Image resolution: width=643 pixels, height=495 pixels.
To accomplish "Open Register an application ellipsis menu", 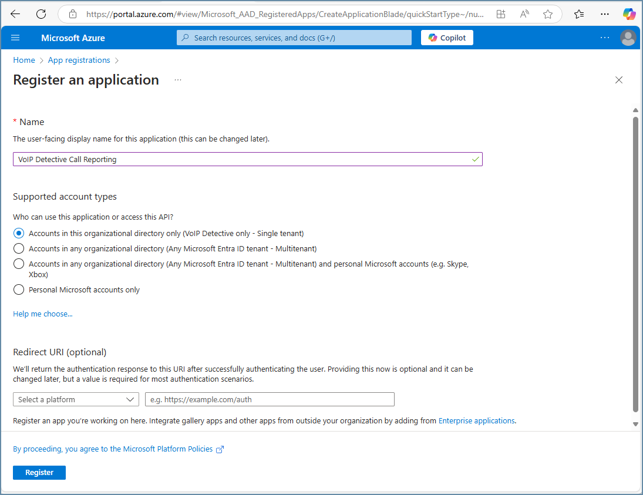I will pyautogui.click(x=177, y=80).
